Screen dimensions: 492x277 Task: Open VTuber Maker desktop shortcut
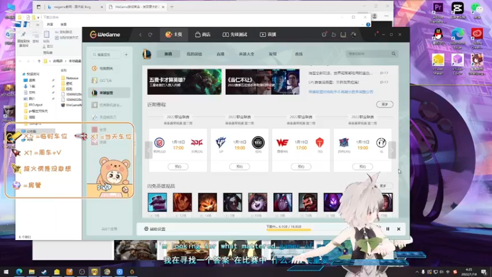click(x=438, y=64)
